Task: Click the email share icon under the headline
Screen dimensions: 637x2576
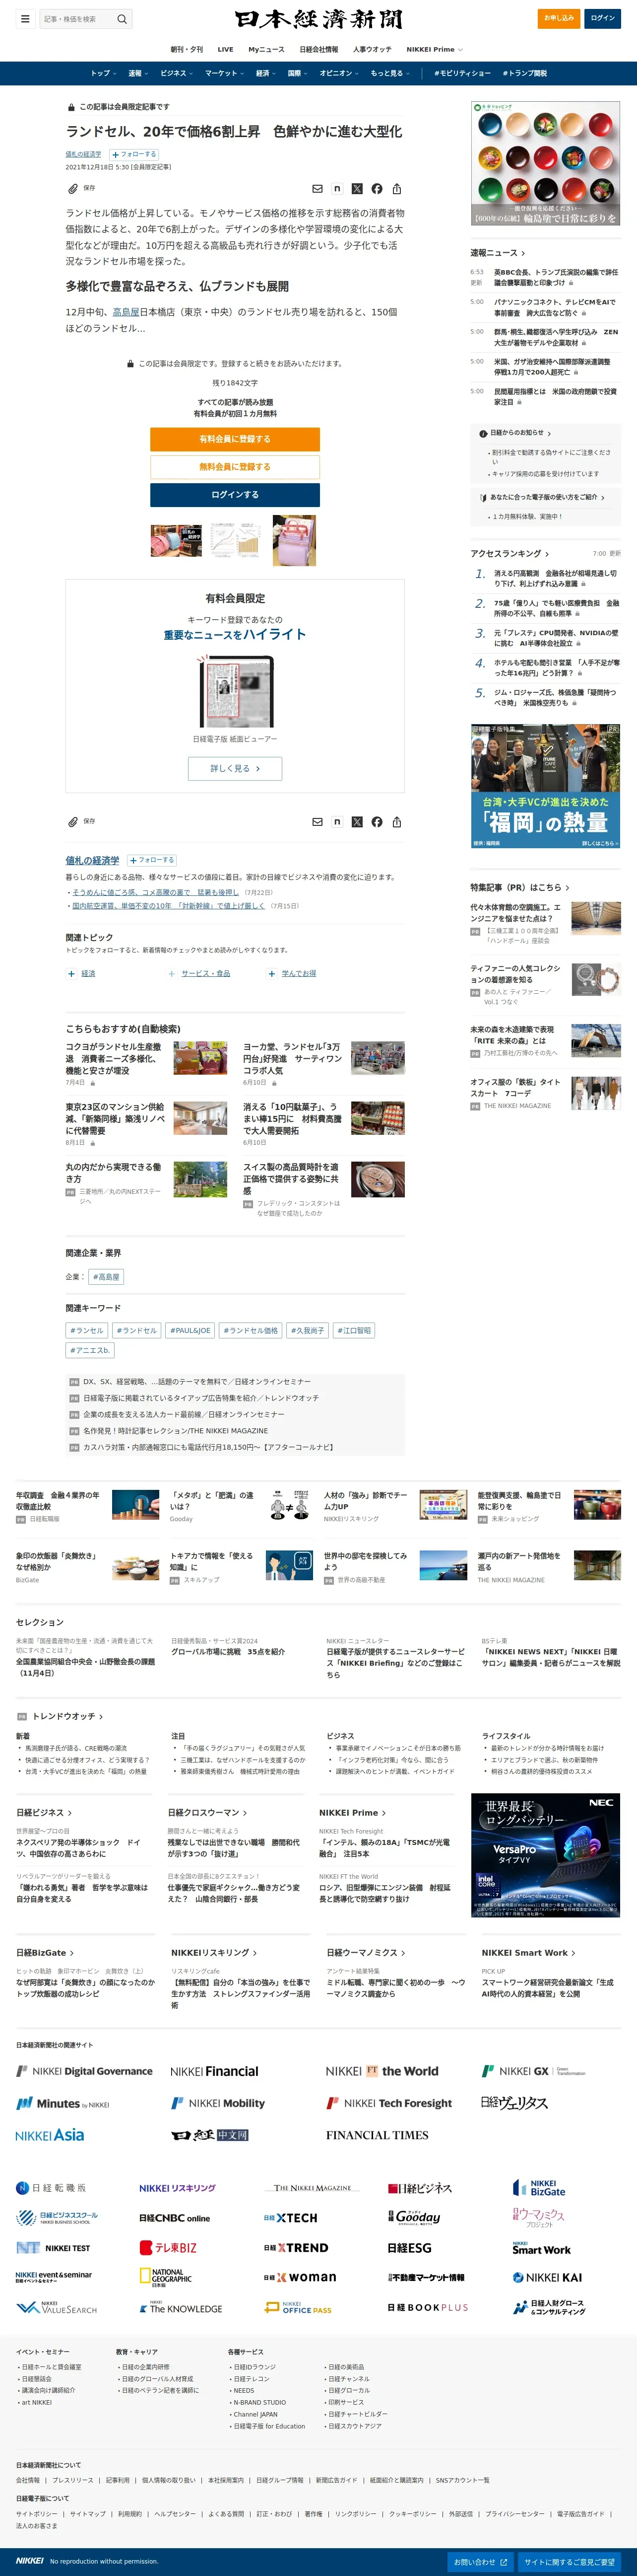Action: pyautogui.click(x=318, y=188)
